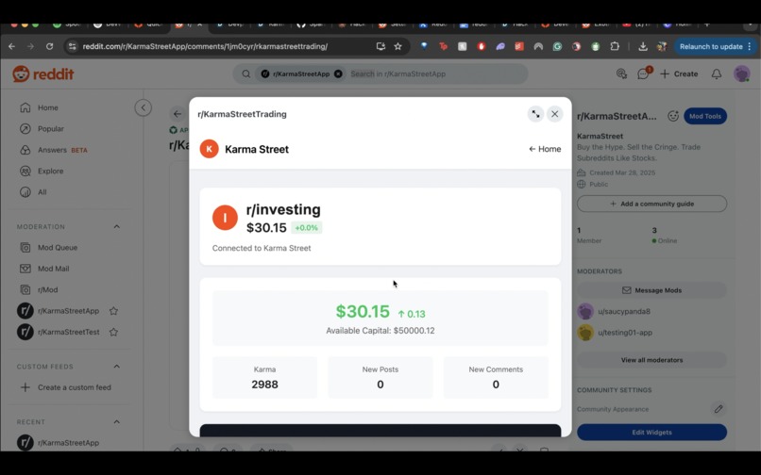Screen dimensions: 761x475
Task: Click Relaunch to update button
Action: tap(714, 46)
